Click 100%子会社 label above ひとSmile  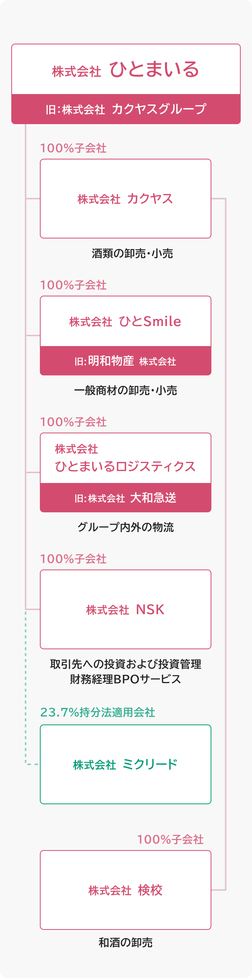[73, 285]
